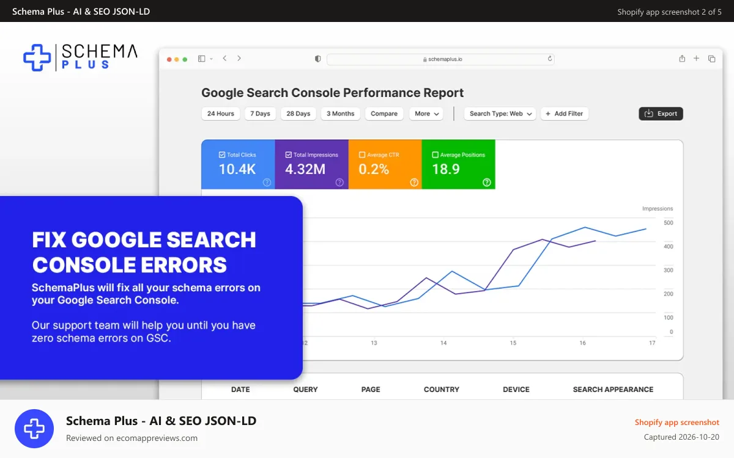Switch to the PAGE tab

(x=371, y=390)
